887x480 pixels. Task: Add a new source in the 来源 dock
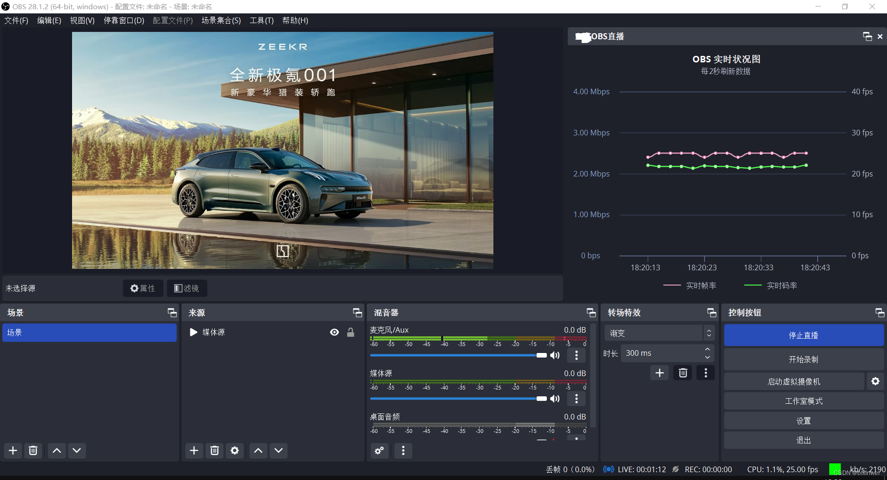tap(194, 450)
